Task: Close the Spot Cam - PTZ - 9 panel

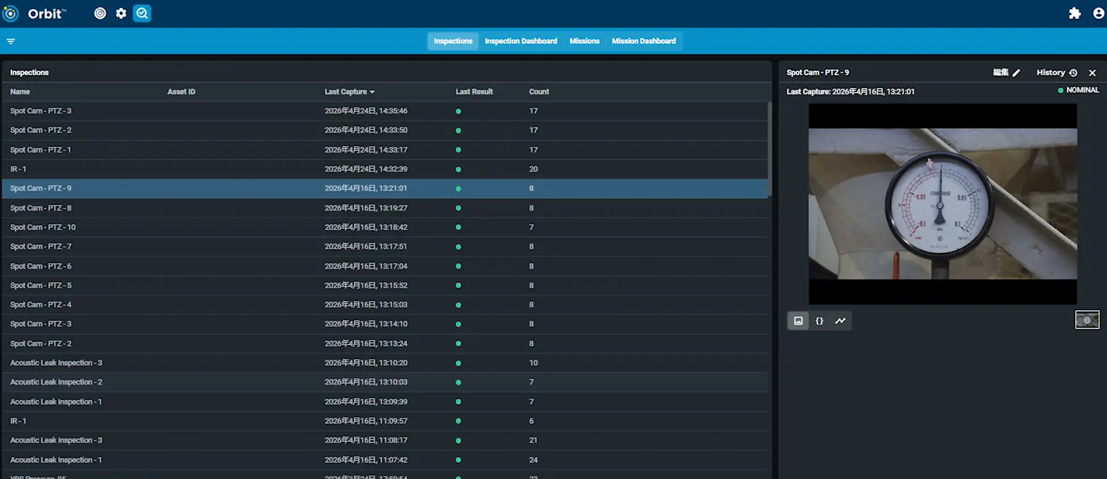Action: (x=1092, y=73)
